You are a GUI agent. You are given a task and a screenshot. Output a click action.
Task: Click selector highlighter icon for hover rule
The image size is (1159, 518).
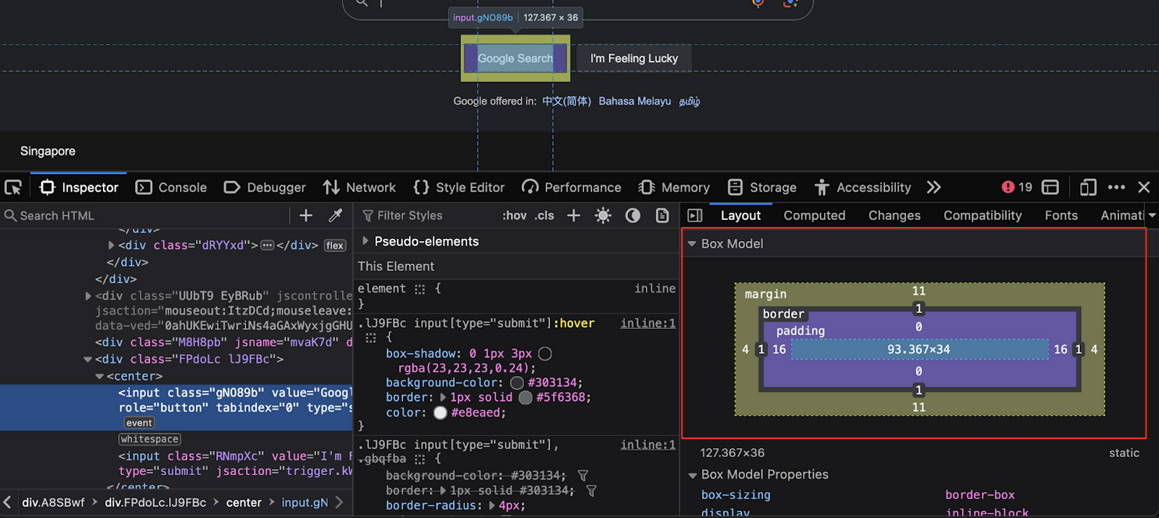371,338
